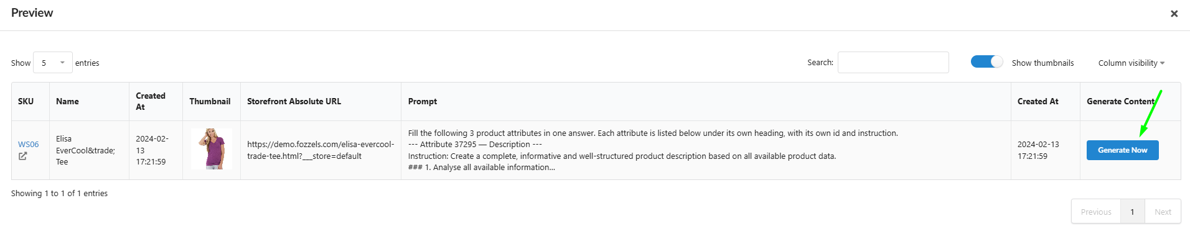The image size is (1190, 234).
Task: Open the external link icon under WS06
Action: tap(22, 156)
